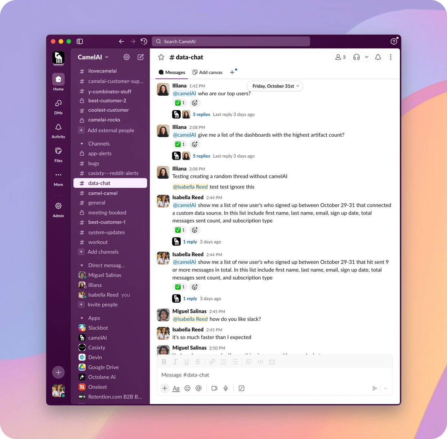This screenshot has height=439, width=447.
Task: Open the help question mark icon
Action: [394, 41]
